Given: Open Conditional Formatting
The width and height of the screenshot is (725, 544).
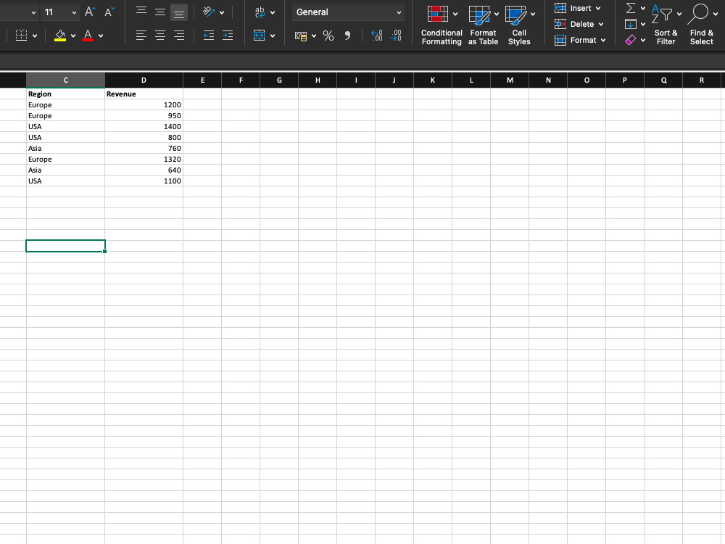Looking at the screenshot, I should (442, 25).
